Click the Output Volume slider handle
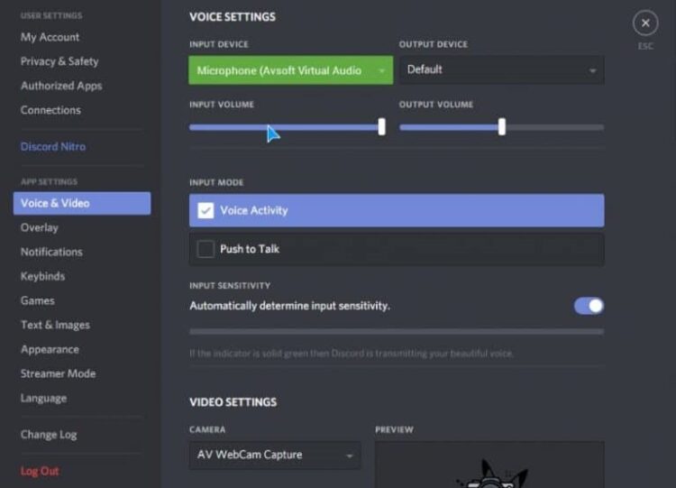The width and height of the screenshot is (676, 488). (x=502, y=127)
